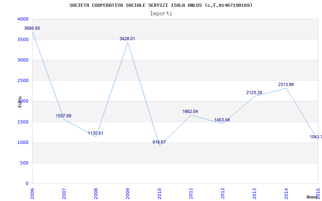Select the data label 2123.29

tap(254, 92)
